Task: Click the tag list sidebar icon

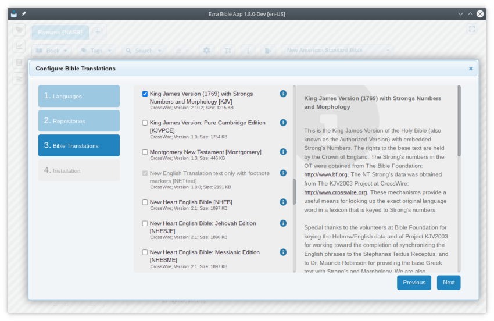Action: click(x=19, y=30)
